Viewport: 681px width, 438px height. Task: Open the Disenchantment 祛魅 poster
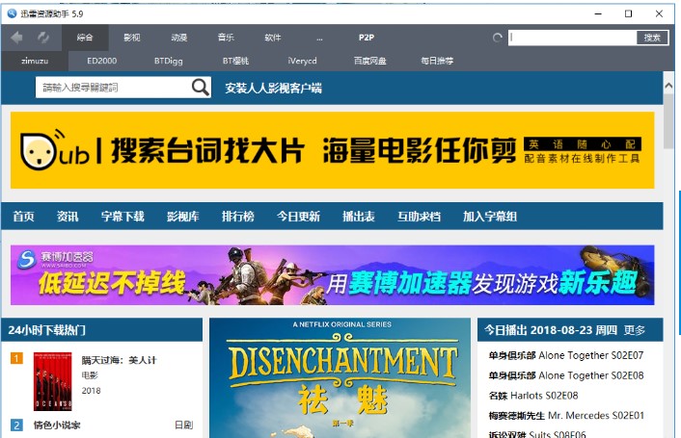[340, 378]
